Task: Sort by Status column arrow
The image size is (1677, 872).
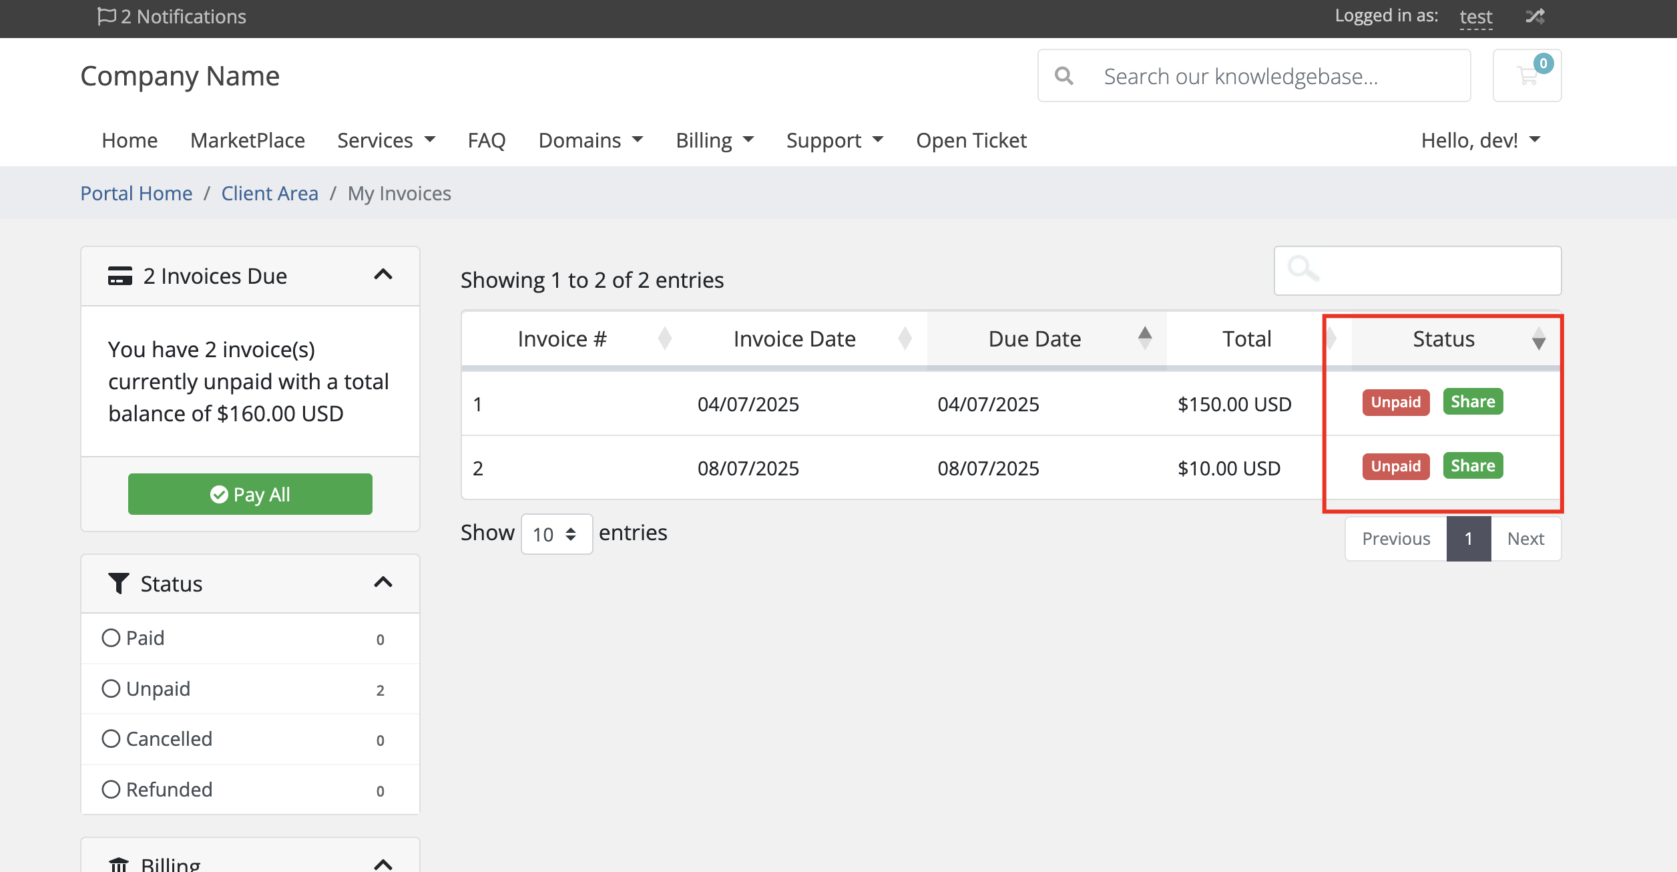Action: click(x=1538, y=339)
